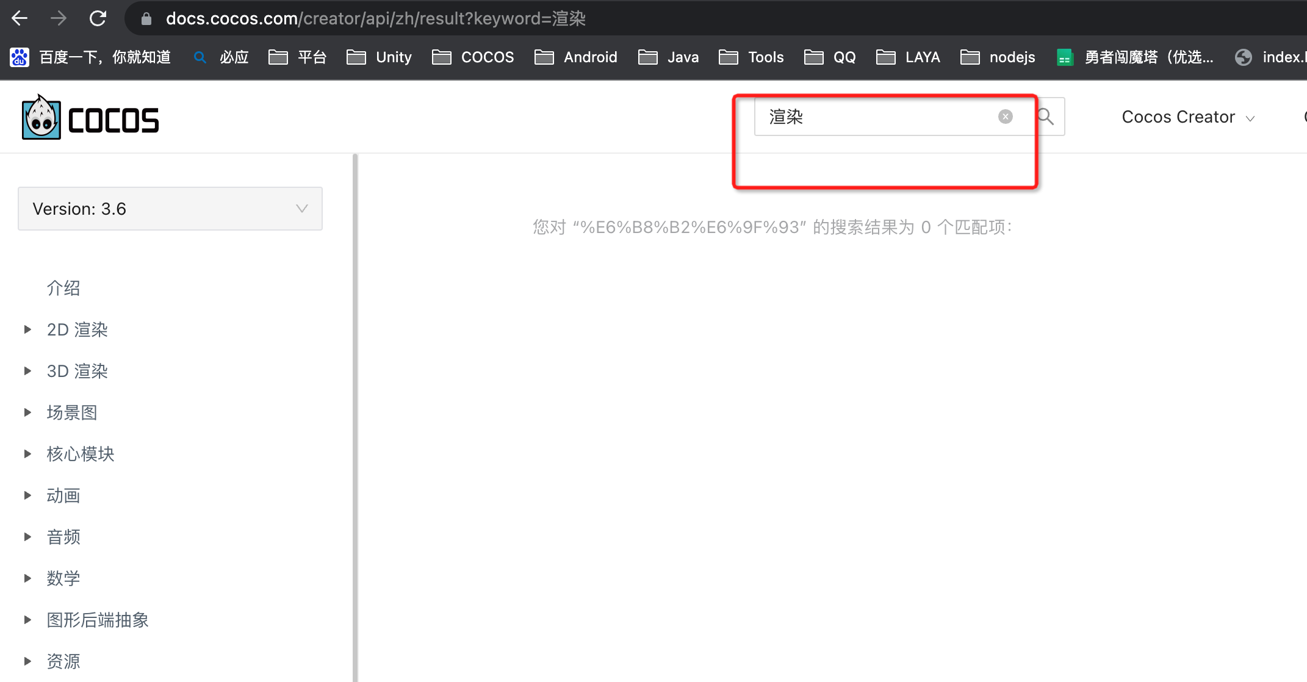Image resolution: width=1307 pixels, height=682 pixels.
Task: Expand the 核心模块 section
Action: tap(27, 454)
